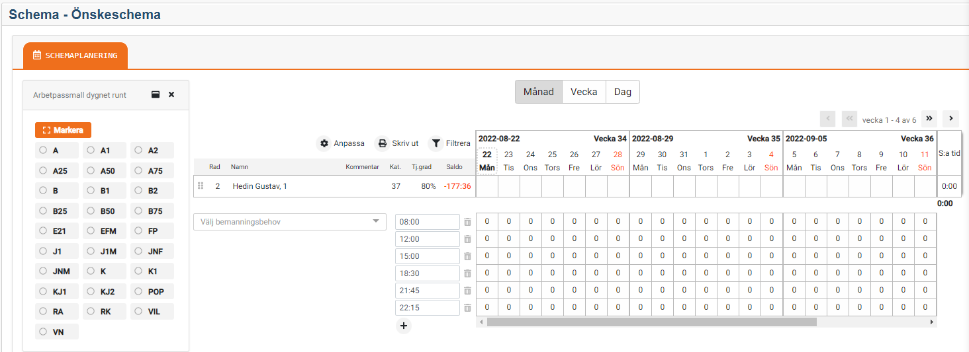Click day header 11 Sön
969x352 pixels.
(x=925, y=160)
